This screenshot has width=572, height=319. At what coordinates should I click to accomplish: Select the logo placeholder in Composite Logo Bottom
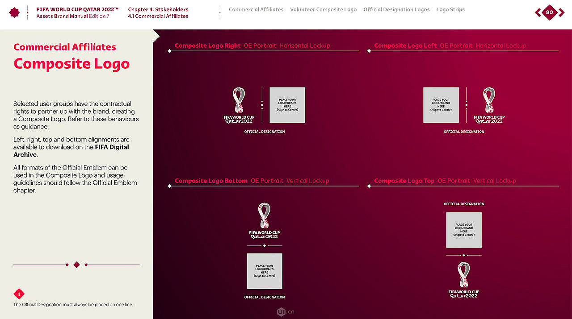click(265, 271)
